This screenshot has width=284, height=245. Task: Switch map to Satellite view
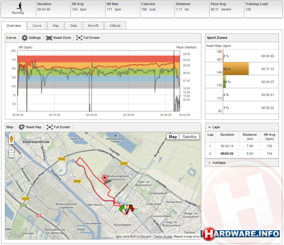click(190, 137)
